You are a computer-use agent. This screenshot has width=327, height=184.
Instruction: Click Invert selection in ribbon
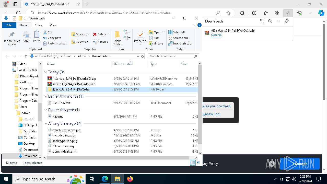(181, 43)
